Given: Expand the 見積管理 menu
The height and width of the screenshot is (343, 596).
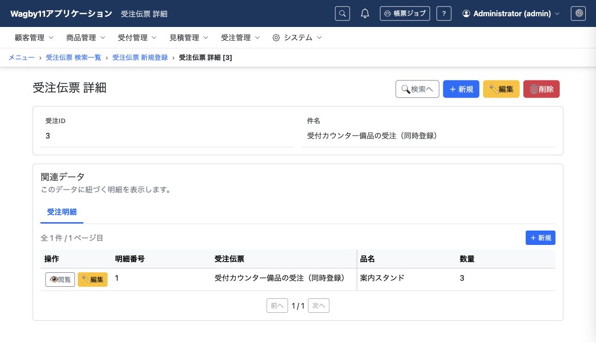Looking at the screenshot, I should coord(189,38).
